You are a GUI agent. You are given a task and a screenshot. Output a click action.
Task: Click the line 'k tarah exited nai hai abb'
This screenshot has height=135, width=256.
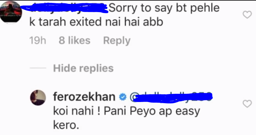click(96, 22)
